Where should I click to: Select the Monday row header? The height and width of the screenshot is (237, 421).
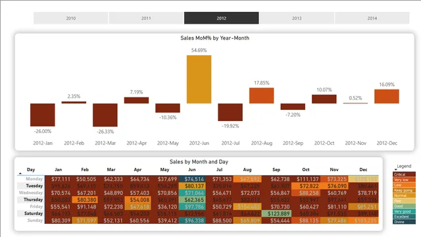coord(31,178)
